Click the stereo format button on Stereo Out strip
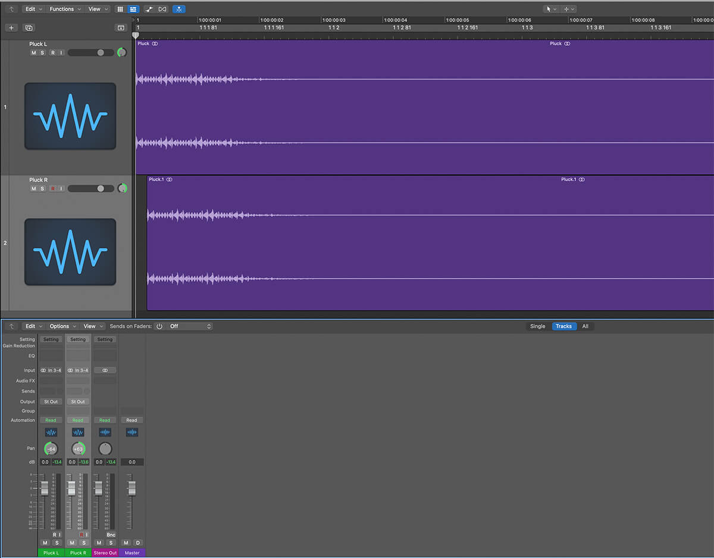714x558 pixels. pos(105,370)
